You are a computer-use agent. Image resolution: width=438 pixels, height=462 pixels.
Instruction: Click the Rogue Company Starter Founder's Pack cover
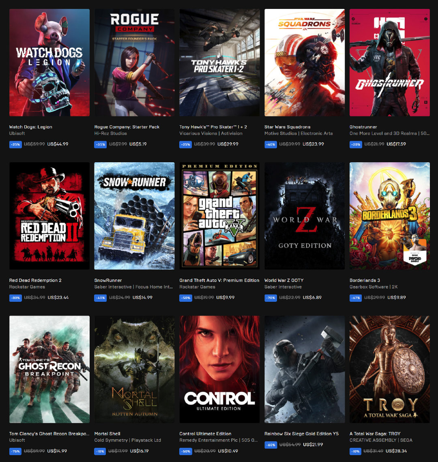134,63
